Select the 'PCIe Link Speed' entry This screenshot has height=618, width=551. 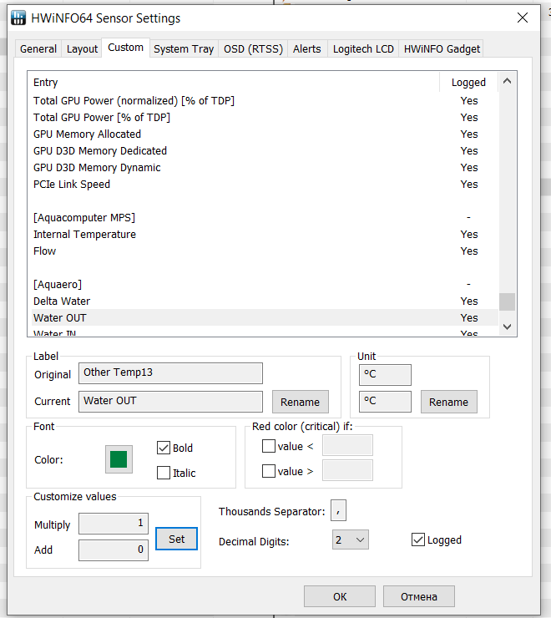pyautogui.click(x=265, y=184)
